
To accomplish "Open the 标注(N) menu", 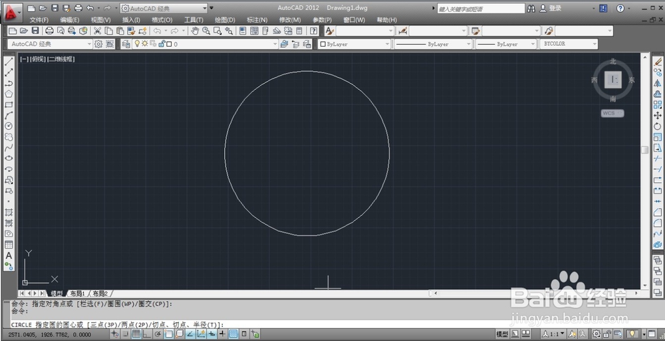I will click(257, 20).
